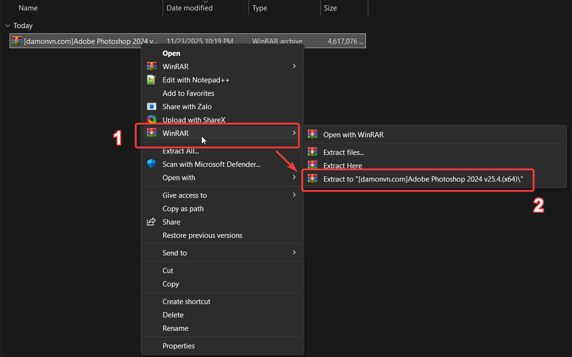
Task: Sort by the Name column header
Action: click(28, 8)
